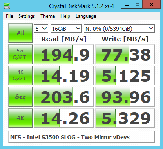Open the Settings menu

[27, 16]
